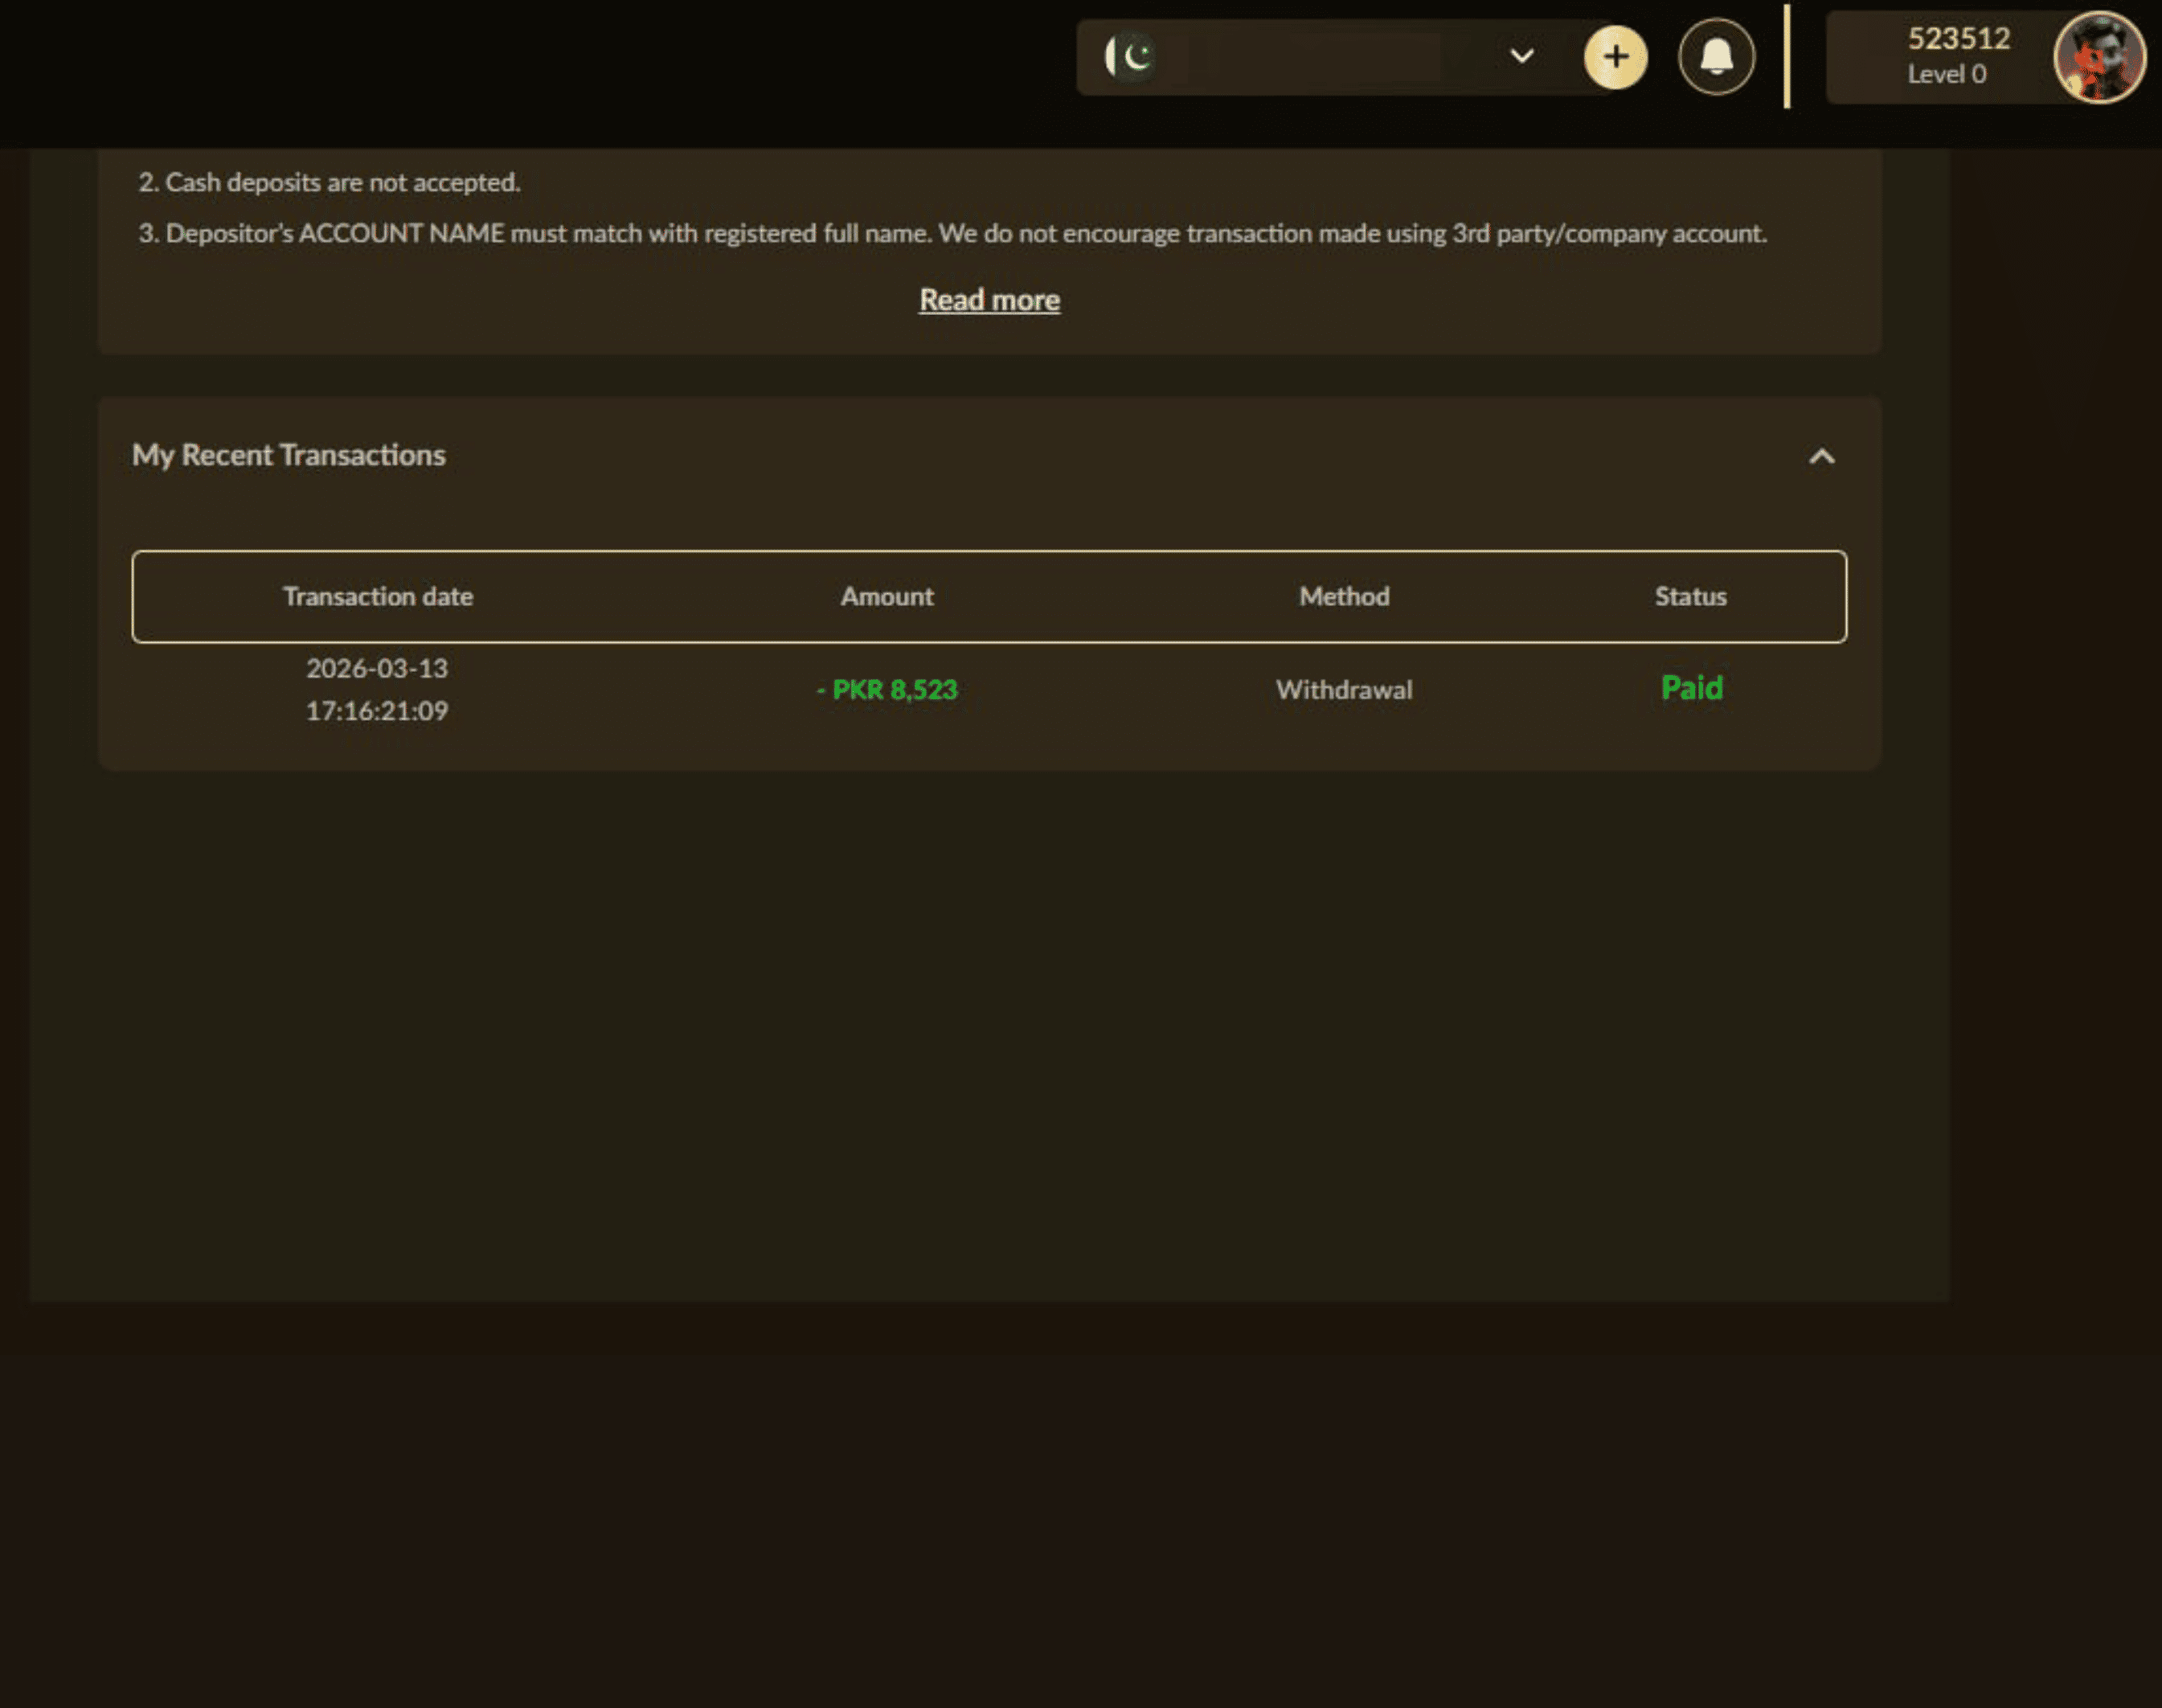The width and height of the screenshot is (2162, 1708).
Task: Click the My Recent Transactions heading
Action: point(290,455)
